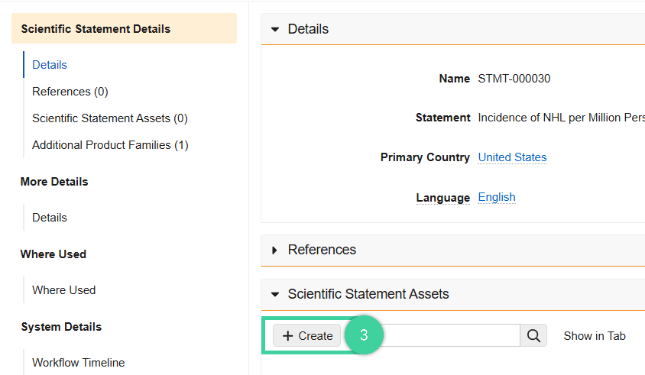This screenshot has width=645, height=375.
Task: Click the Details section heading
Action: pos(308,29)
